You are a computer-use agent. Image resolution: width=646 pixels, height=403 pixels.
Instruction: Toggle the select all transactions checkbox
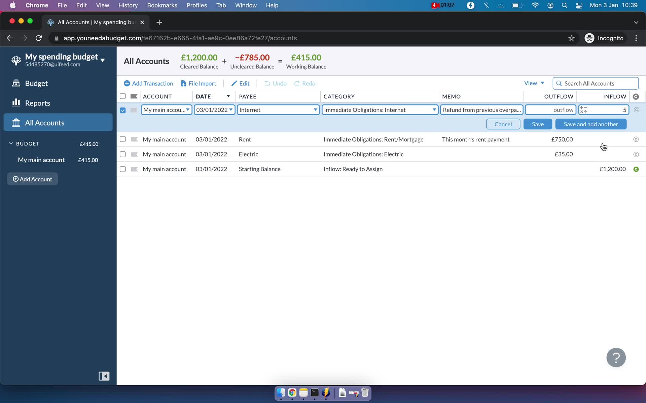click(x=122, y=96)
